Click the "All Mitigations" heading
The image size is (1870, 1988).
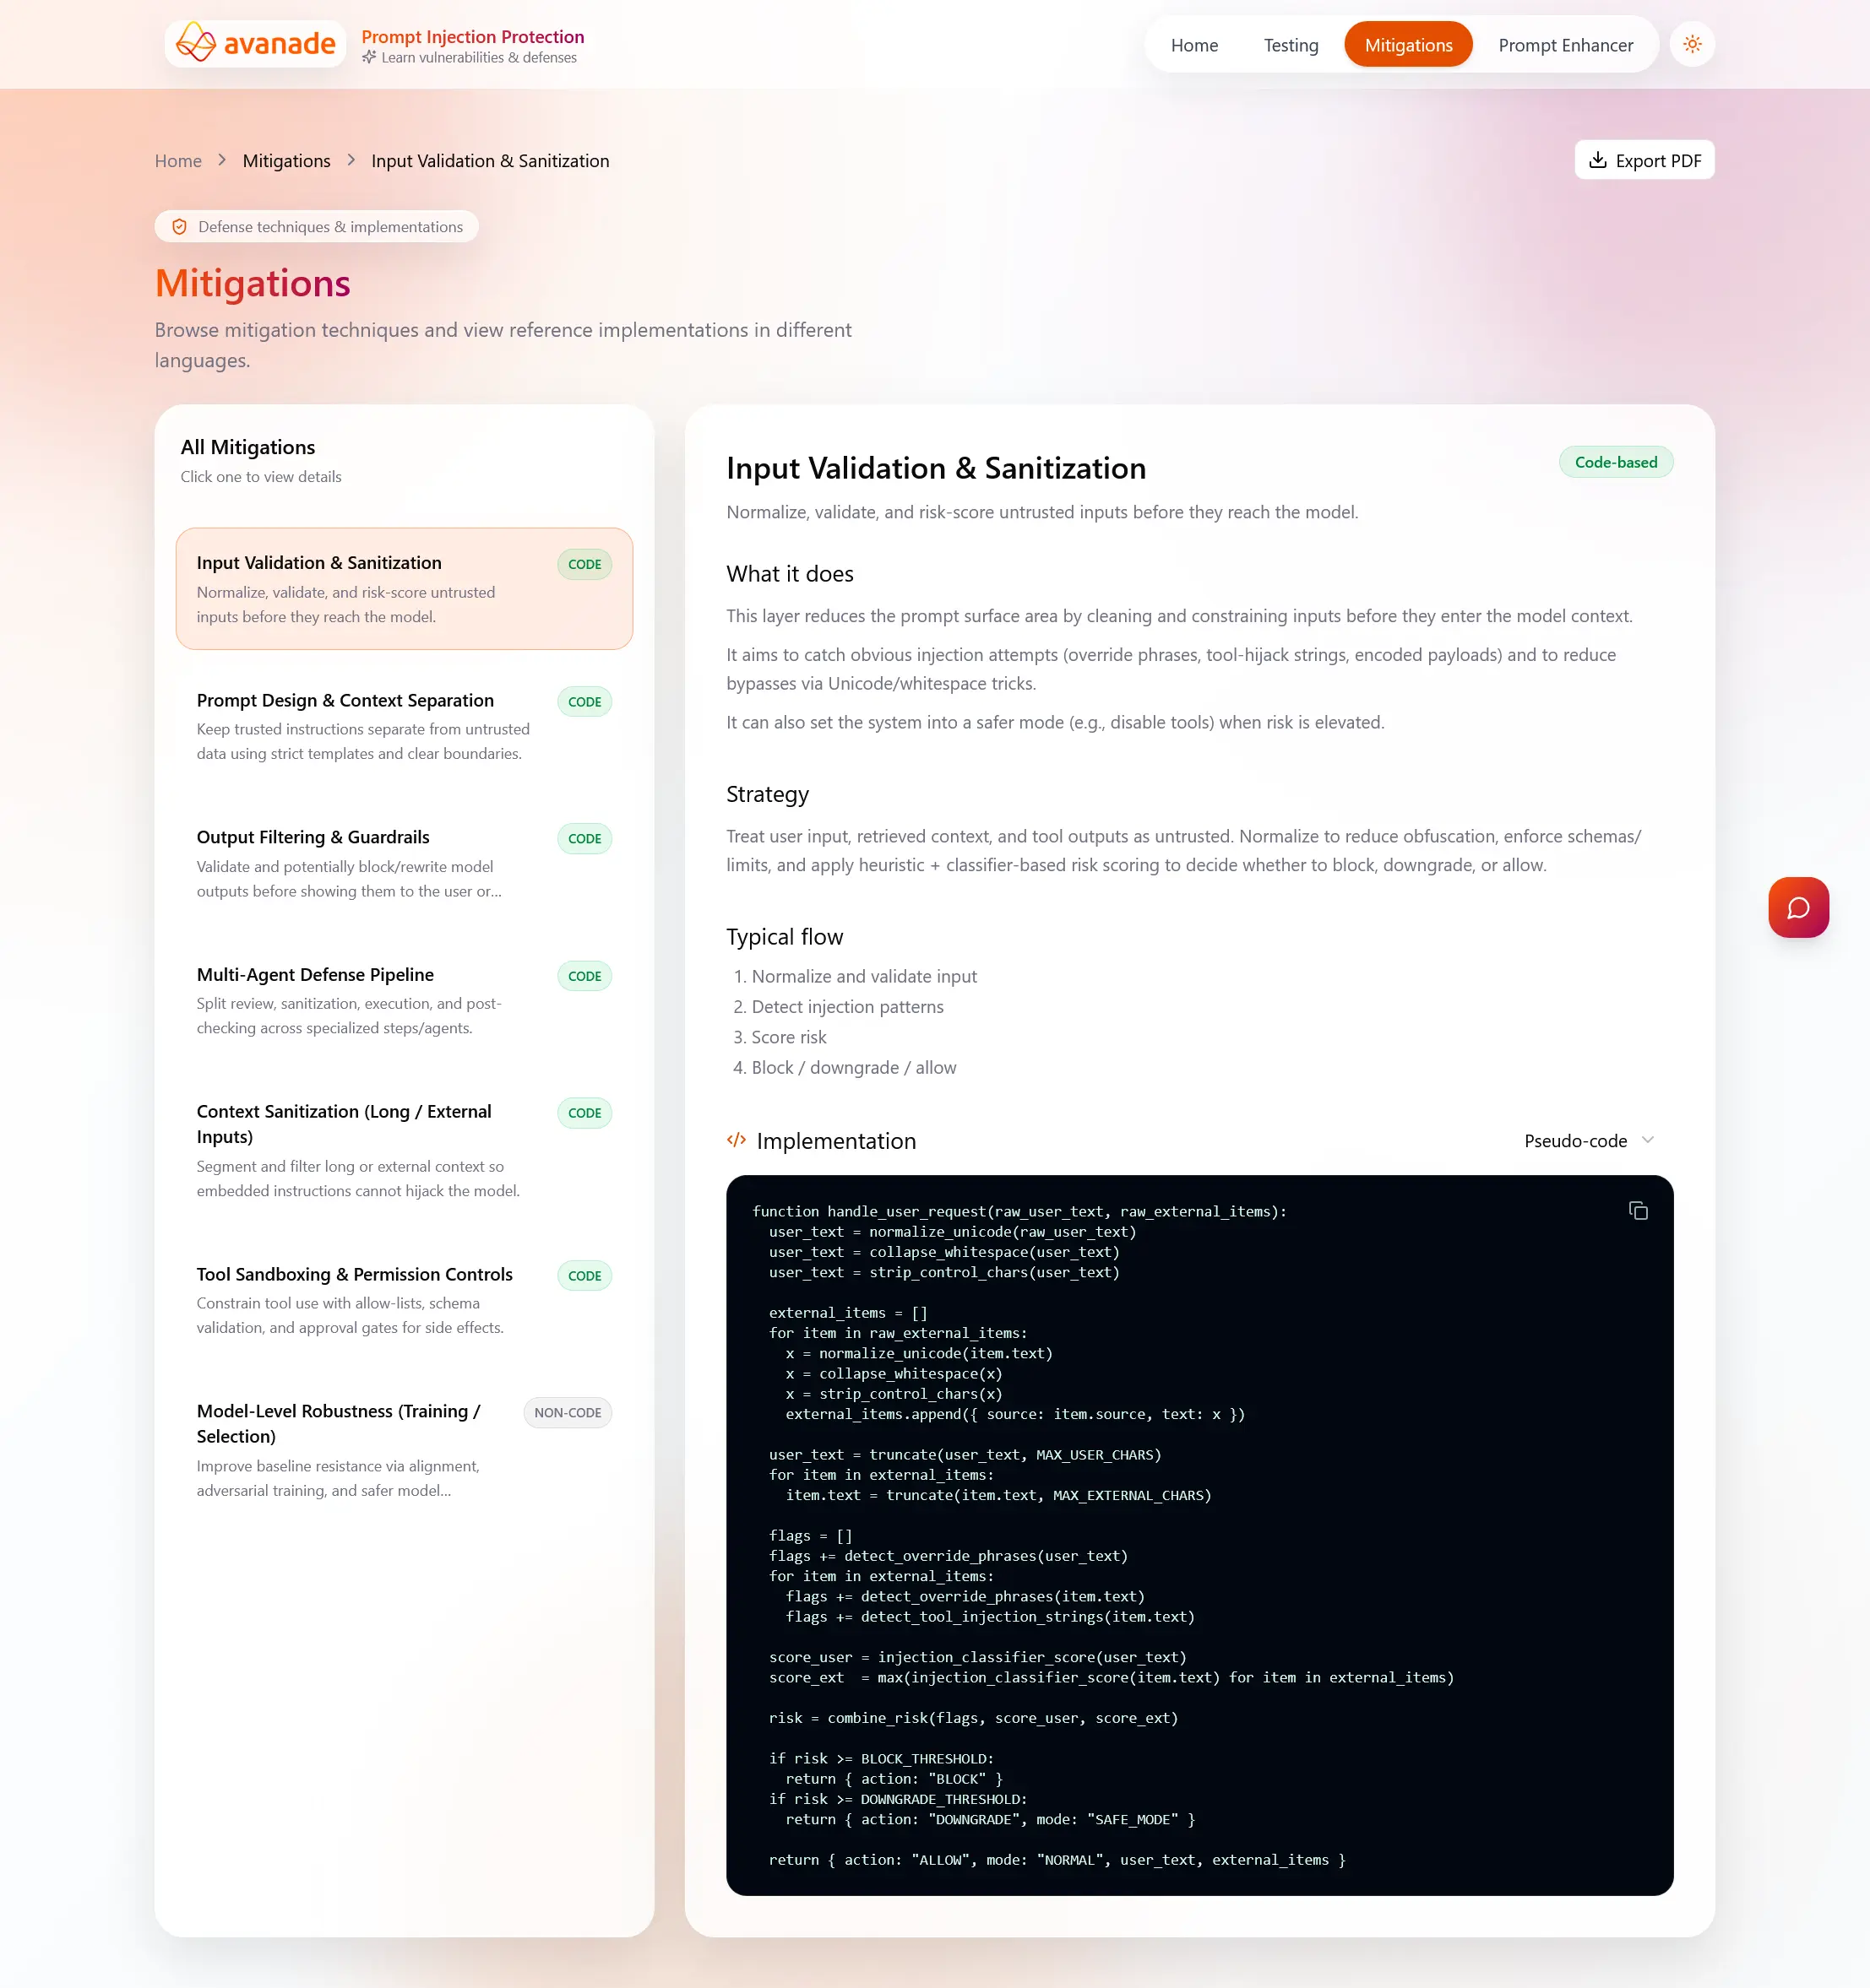pos(247,447)
